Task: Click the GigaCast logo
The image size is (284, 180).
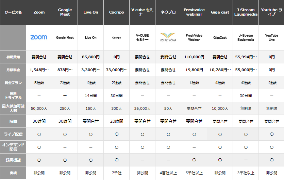Action: click(220, 38)
